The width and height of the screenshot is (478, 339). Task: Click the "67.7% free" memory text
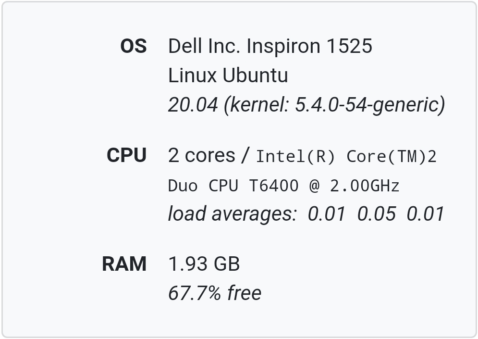click(214, 293)
